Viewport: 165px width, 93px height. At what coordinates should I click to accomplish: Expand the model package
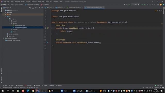click(9, 21)
